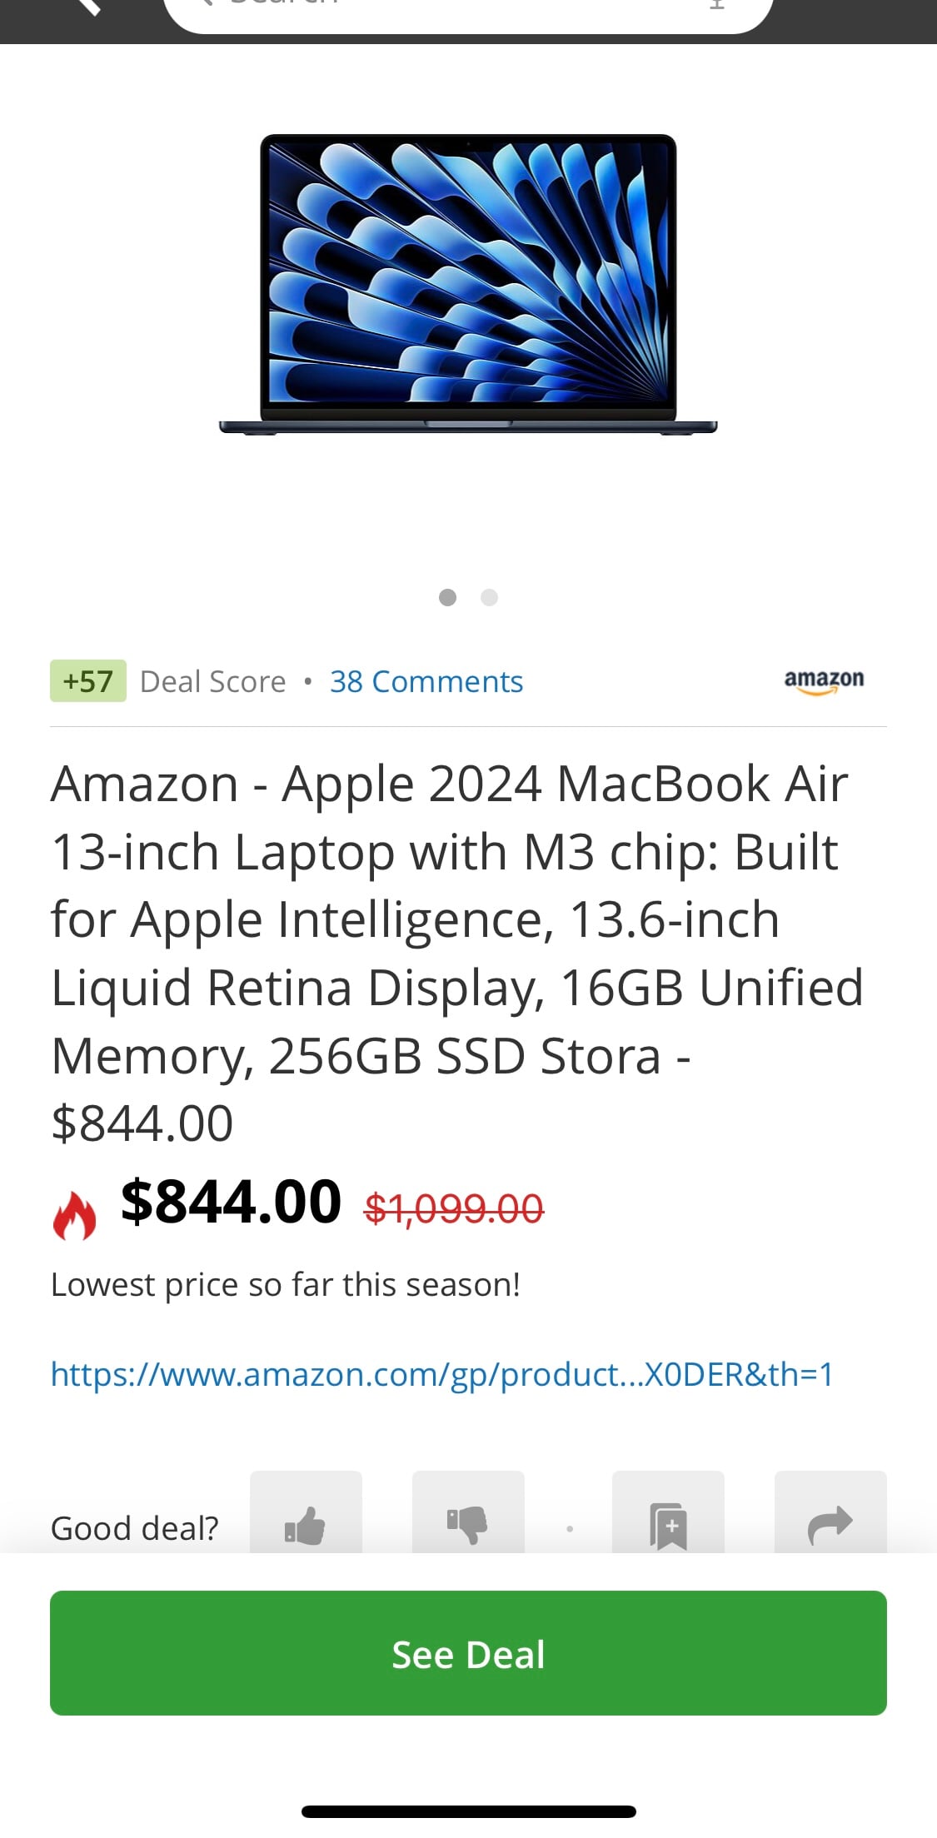The width and height of the screenshot is (937, 1838).
Task: Tap the bold $844.00 price
Action: click(231, 1202)
